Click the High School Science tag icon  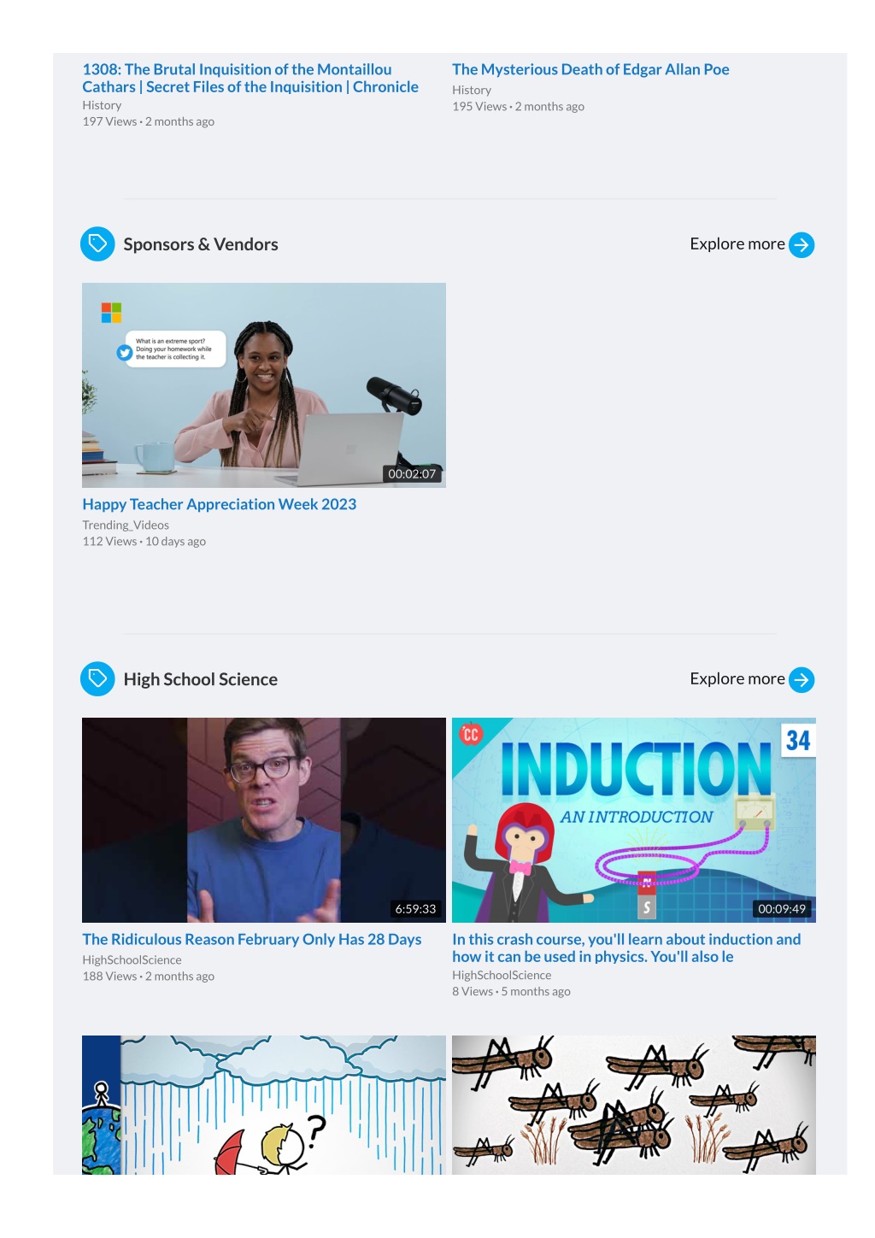point(97,679)
